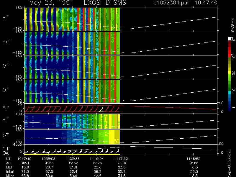This screenshot has height=177, width=236.
Task: Click the "100" color bar tick label
Action: pos(234,74)
